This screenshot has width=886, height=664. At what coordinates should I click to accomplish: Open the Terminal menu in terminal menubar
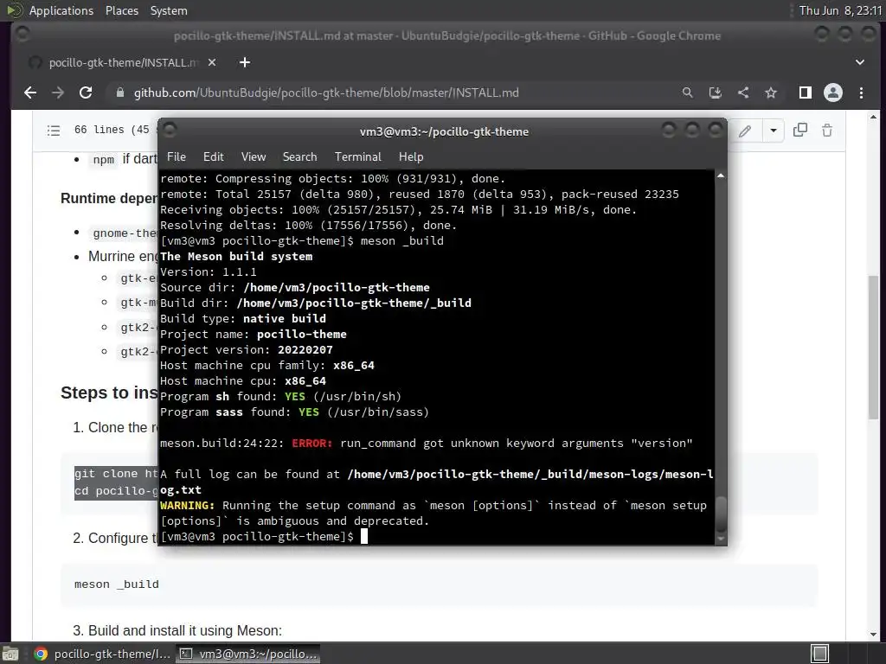[x=357, y=156]
